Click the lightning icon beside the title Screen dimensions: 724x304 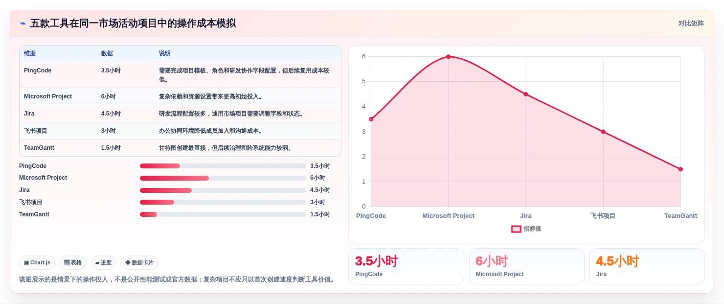coord(23,23)
